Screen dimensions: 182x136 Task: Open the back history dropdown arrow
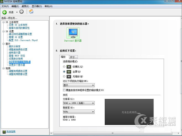point(17,12)
